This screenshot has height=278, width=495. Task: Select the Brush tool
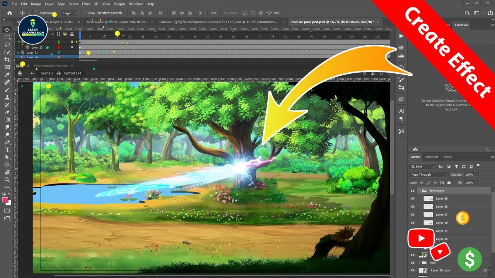click(x=7, y=90)
